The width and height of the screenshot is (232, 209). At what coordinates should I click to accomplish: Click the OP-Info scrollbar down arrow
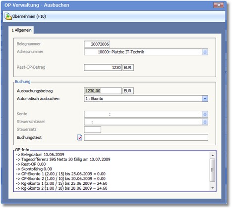(x=213, y=188)
